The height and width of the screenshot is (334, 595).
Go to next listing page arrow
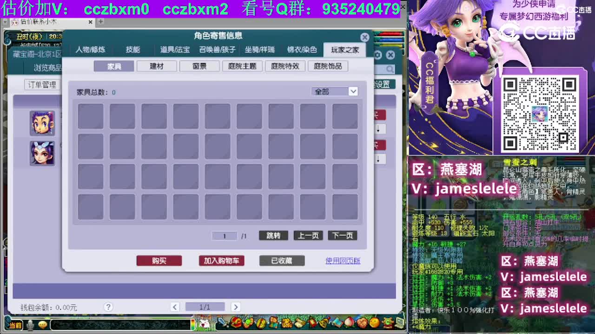(x=236, y=307)
